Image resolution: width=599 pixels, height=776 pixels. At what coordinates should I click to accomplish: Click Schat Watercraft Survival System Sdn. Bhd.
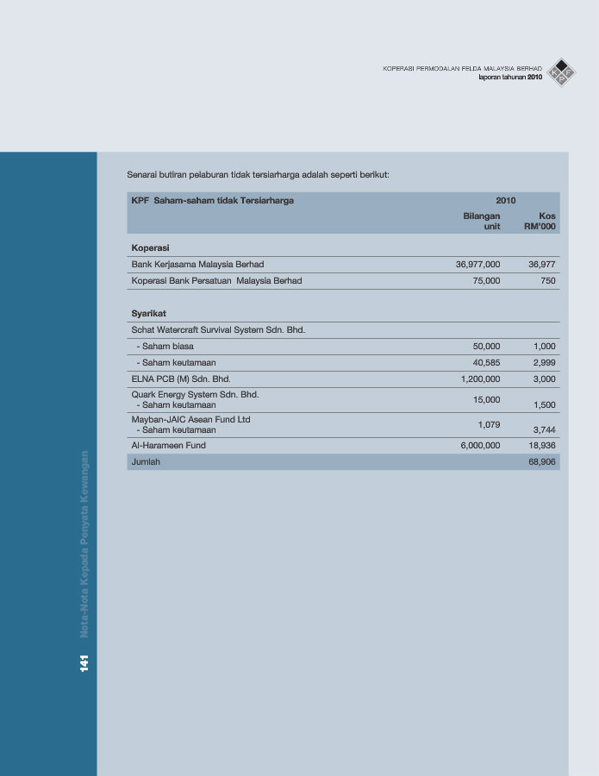[x=218, y=329]
